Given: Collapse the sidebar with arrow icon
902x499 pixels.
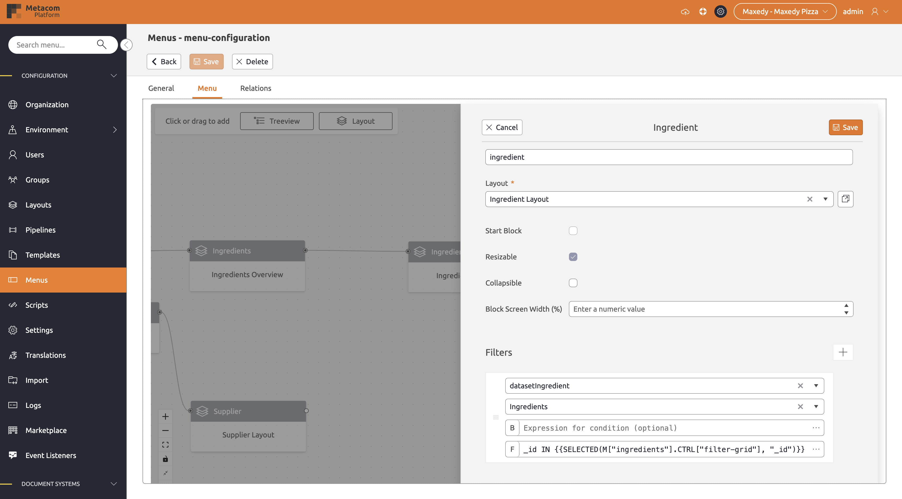Looking at the screenshot, I should 126,45.
